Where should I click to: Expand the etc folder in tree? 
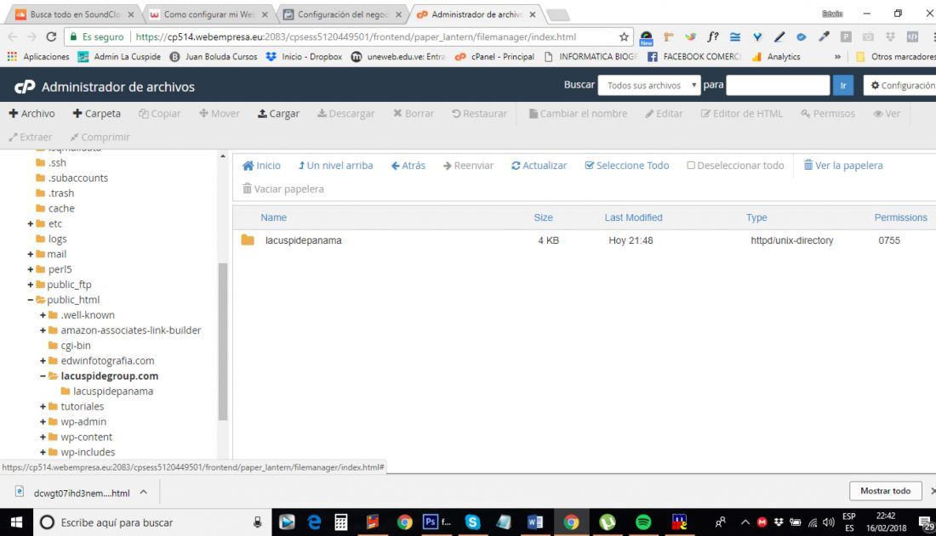coord(31,223)
